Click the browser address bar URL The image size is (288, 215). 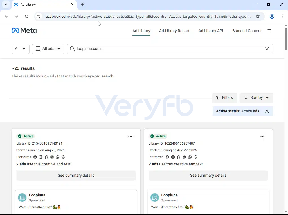pos(148,16)
